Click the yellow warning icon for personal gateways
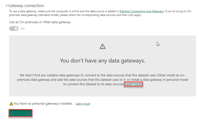The height and width of the screenshot is (121, 199). click(x=11, y=104)
